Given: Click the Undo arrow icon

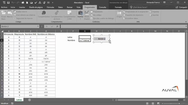Looking at the screenshot, I should tap(13, 3).
